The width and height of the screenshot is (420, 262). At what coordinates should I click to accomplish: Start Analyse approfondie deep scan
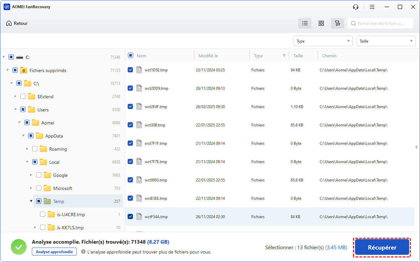pyautogui.click(x=54, y=252)
